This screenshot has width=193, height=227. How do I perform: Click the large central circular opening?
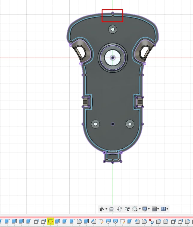point(113,58)
